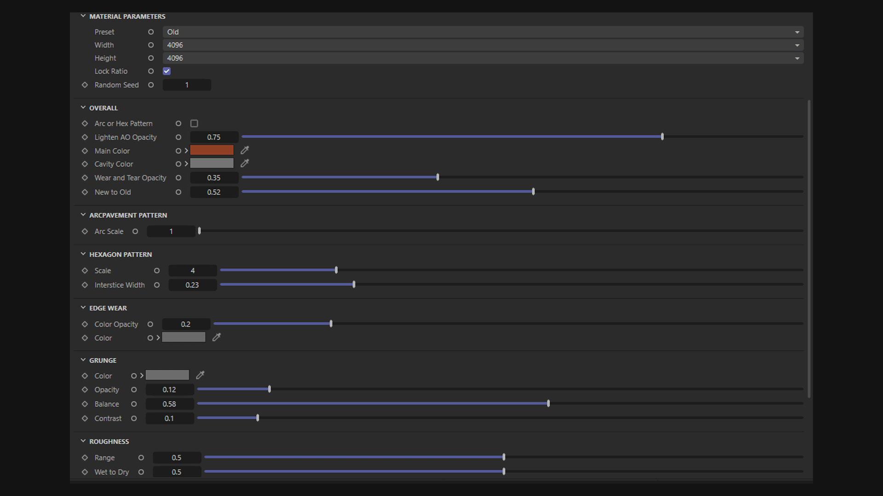Viewport: 883px width, 496px height.
Task: Open the Preset dropdown showing Old
Action: tap(482, 32)
